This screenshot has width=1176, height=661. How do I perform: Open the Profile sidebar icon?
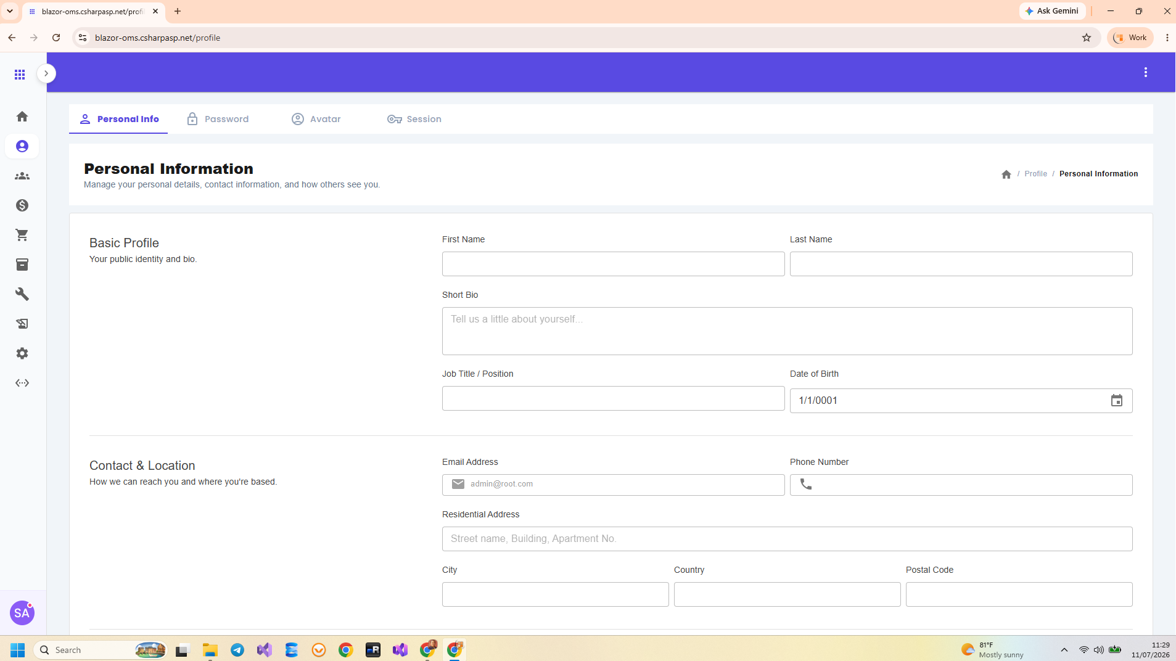(x=22, y=146)
